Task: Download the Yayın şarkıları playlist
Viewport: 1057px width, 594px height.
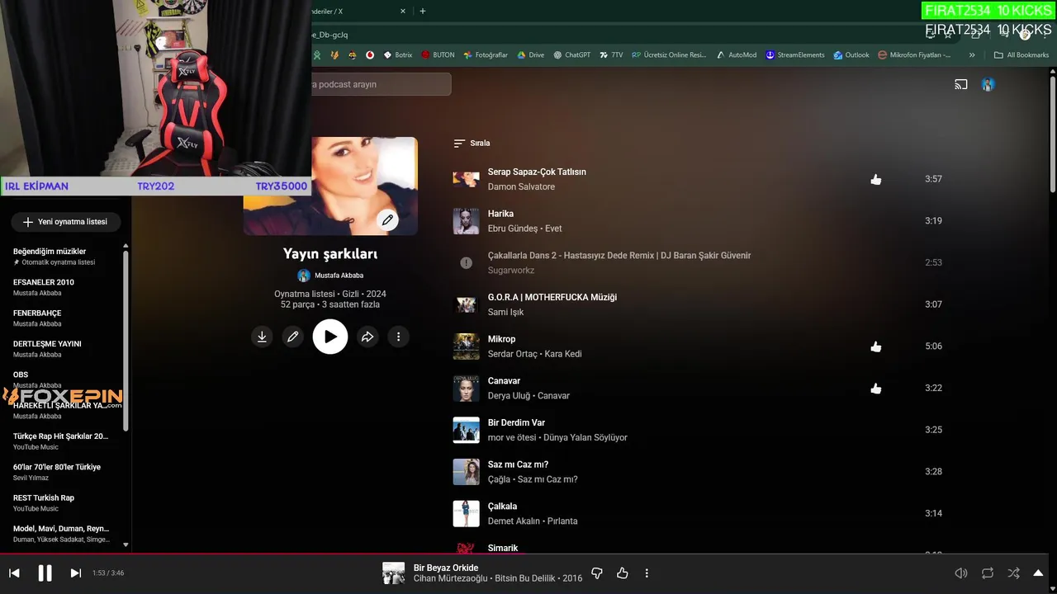Action: pos(262,337)
